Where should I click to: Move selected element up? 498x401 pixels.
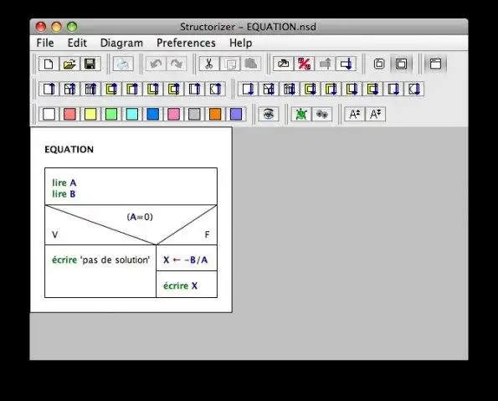coord(326,64)
